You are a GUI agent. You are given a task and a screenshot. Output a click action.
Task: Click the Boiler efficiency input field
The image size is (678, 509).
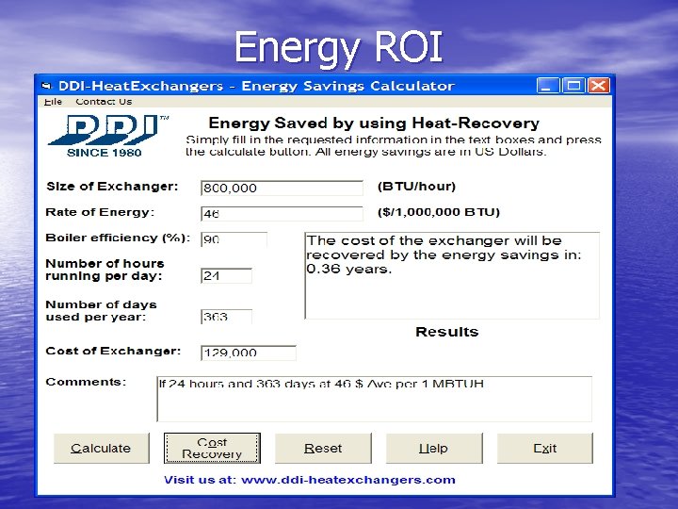[234, 239]
